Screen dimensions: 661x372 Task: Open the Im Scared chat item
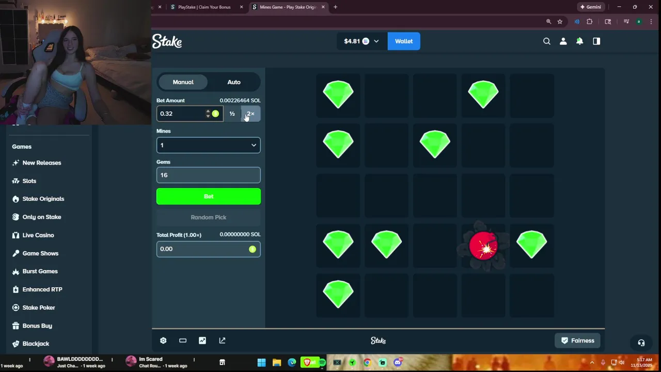(x=157, y=362)
